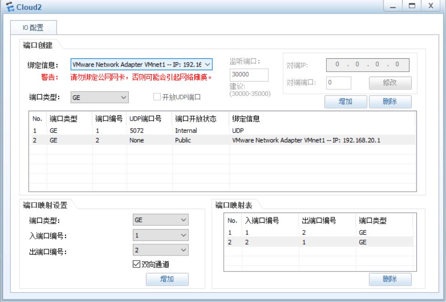Viewport: 446px width, 302px height.
Task: Switch to the IO 配置 tab
Action: (x=34, y=27)
